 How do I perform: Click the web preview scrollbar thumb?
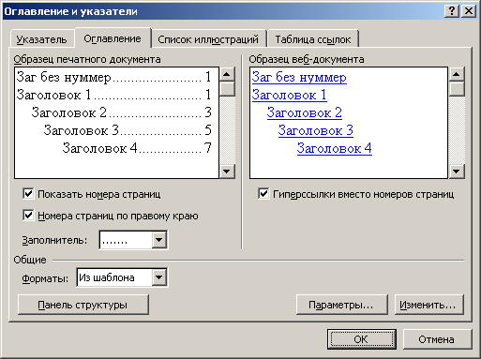tap(457, 89)
